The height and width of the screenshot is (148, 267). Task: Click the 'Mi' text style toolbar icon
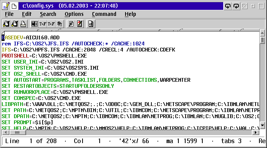pos(35,24)
